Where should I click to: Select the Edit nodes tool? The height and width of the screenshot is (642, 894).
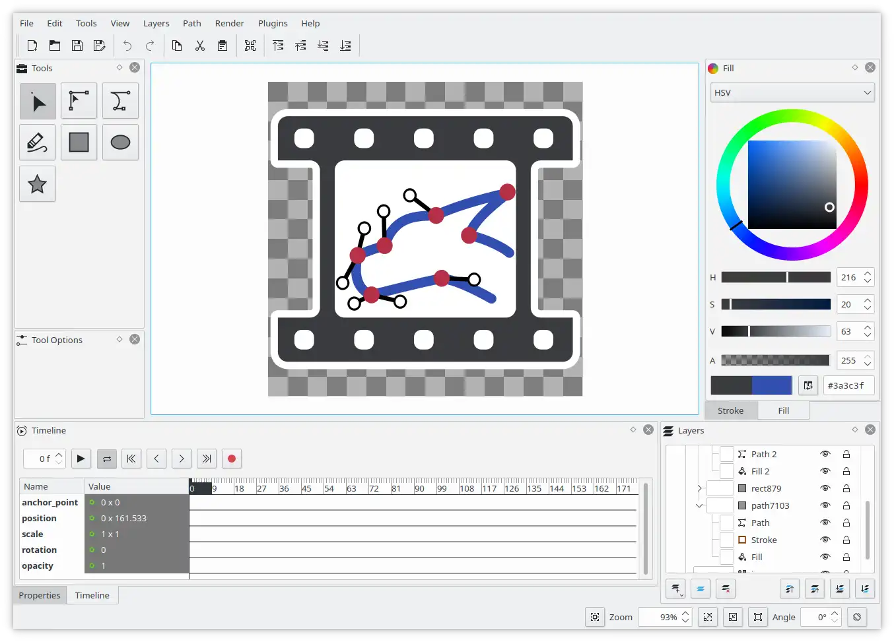pos(79,102)
